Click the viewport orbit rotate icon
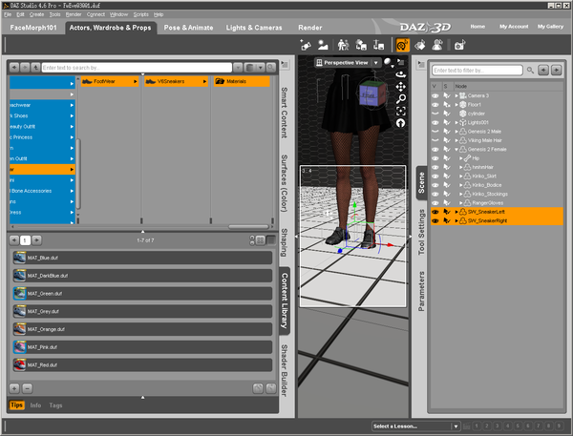This screenshot has width=573, height=436. [x=401, y=74]
